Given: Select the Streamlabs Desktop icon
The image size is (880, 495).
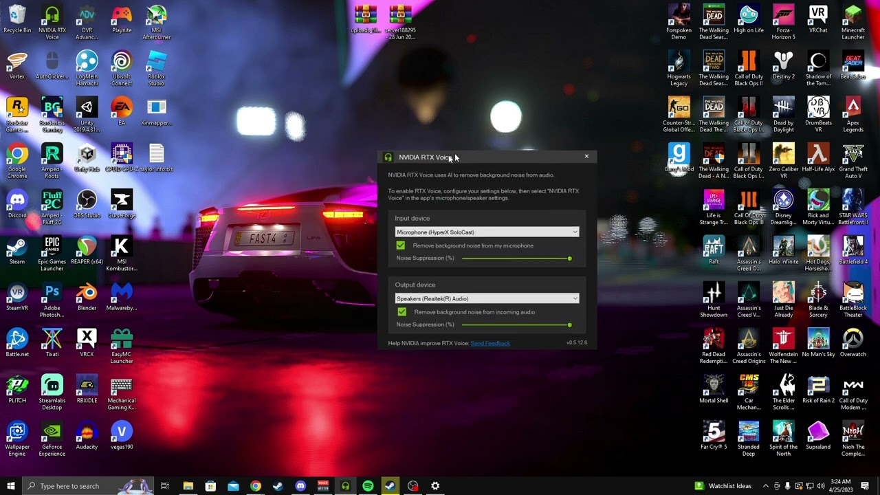Looking at the screenshot, I should (x=52, y=392).
